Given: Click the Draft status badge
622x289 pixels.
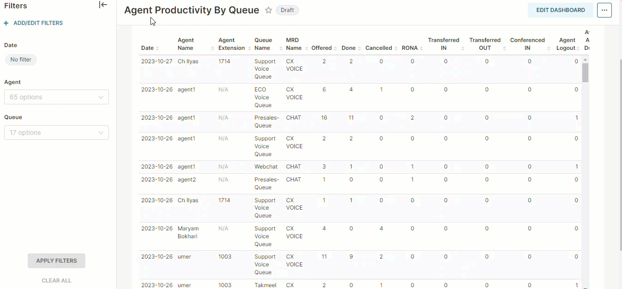Looking at the screenshot, I should pyautogui.click(x=287, y=10).
